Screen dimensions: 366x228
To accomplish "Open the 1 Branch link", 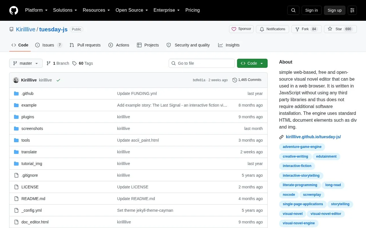I will point(58,63).
